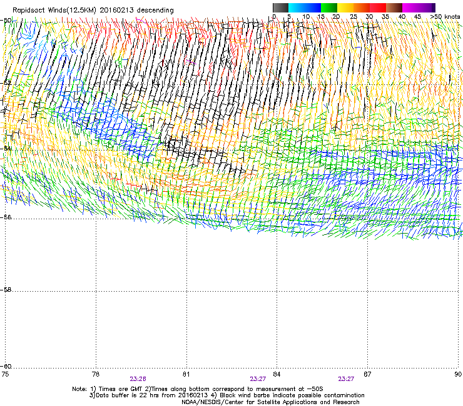Image resolution: width=463 pixels, height=406 pixels.
Task: Click the green 15-20 knots color swatch
Action: point(329,7)
